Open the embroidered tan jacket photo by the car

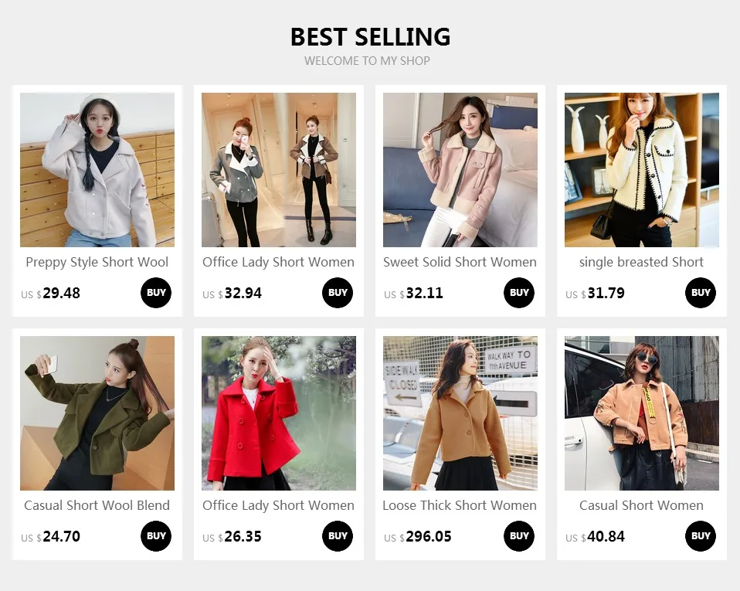click(x=642, y=413)
